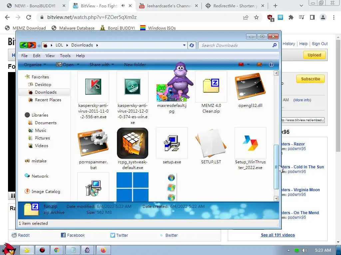Open the Chrome tab search dropdown chevron

[301, 6]
